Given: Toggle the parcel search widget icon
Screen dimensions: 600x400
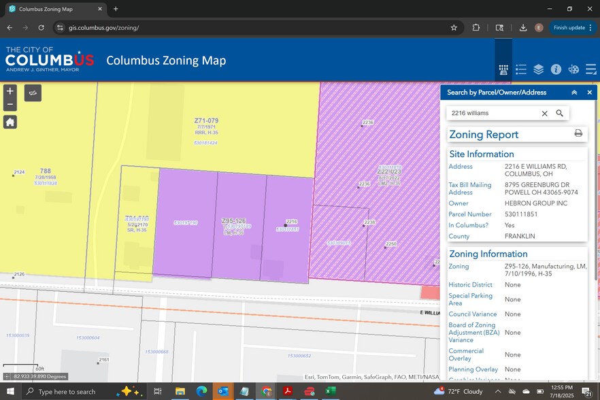Looking at the screenshot, I should (x=503, y=69).
